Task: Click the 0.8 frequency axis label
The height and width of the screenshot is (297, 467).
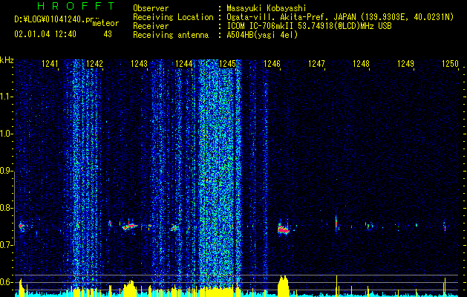Action: 6,208
